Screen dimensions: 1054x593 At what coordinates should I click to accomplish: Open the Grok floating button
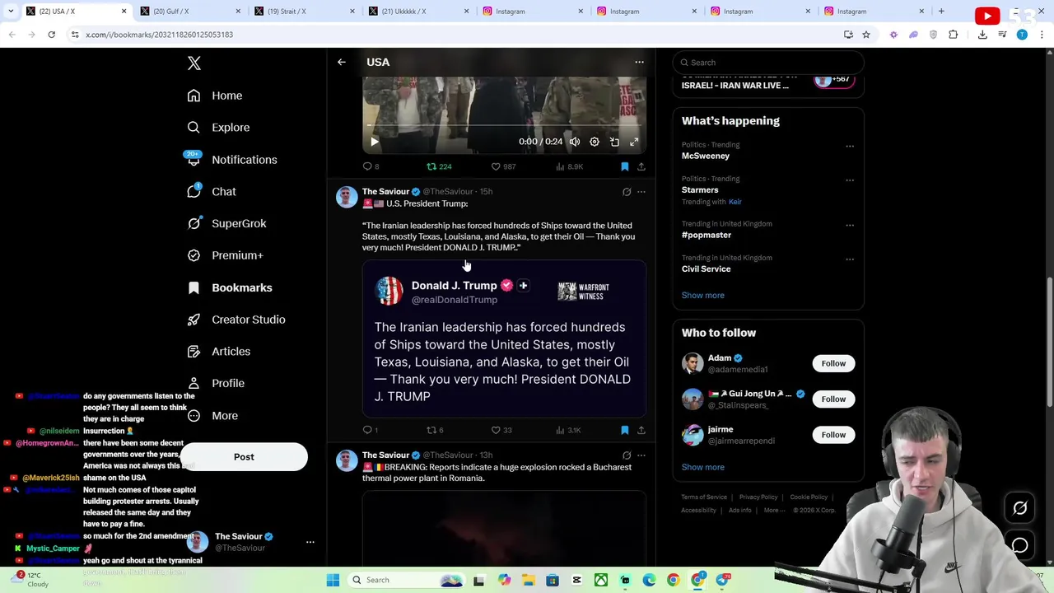(x=1019, y=508)
